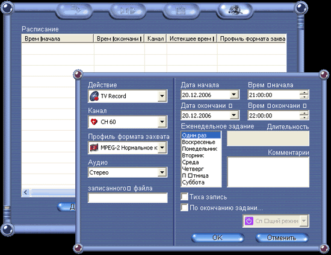Increase end time 22:00:00 with up spinner

point(304,113)
